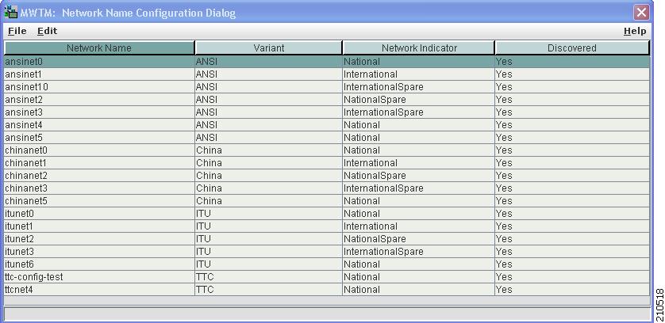Sort by Variant column header

(x=268, y=47)
